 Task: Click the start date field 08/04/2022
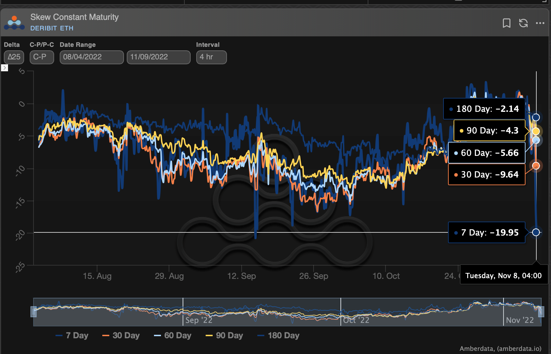(91, 57)
